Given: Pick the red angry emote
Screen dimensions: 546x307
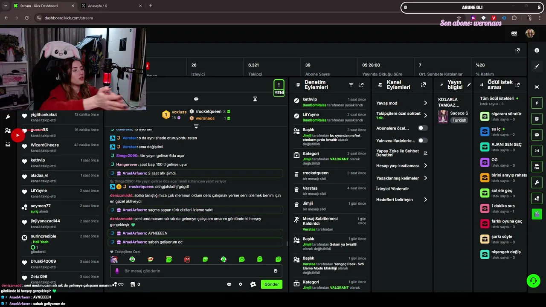Looking at the screenshot, I should [187, 259].
